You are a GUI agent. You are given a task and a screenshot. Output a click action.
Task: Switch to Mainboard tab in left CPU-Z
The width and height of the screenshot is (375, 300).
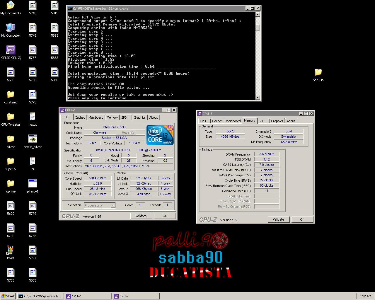coord(96,117)
